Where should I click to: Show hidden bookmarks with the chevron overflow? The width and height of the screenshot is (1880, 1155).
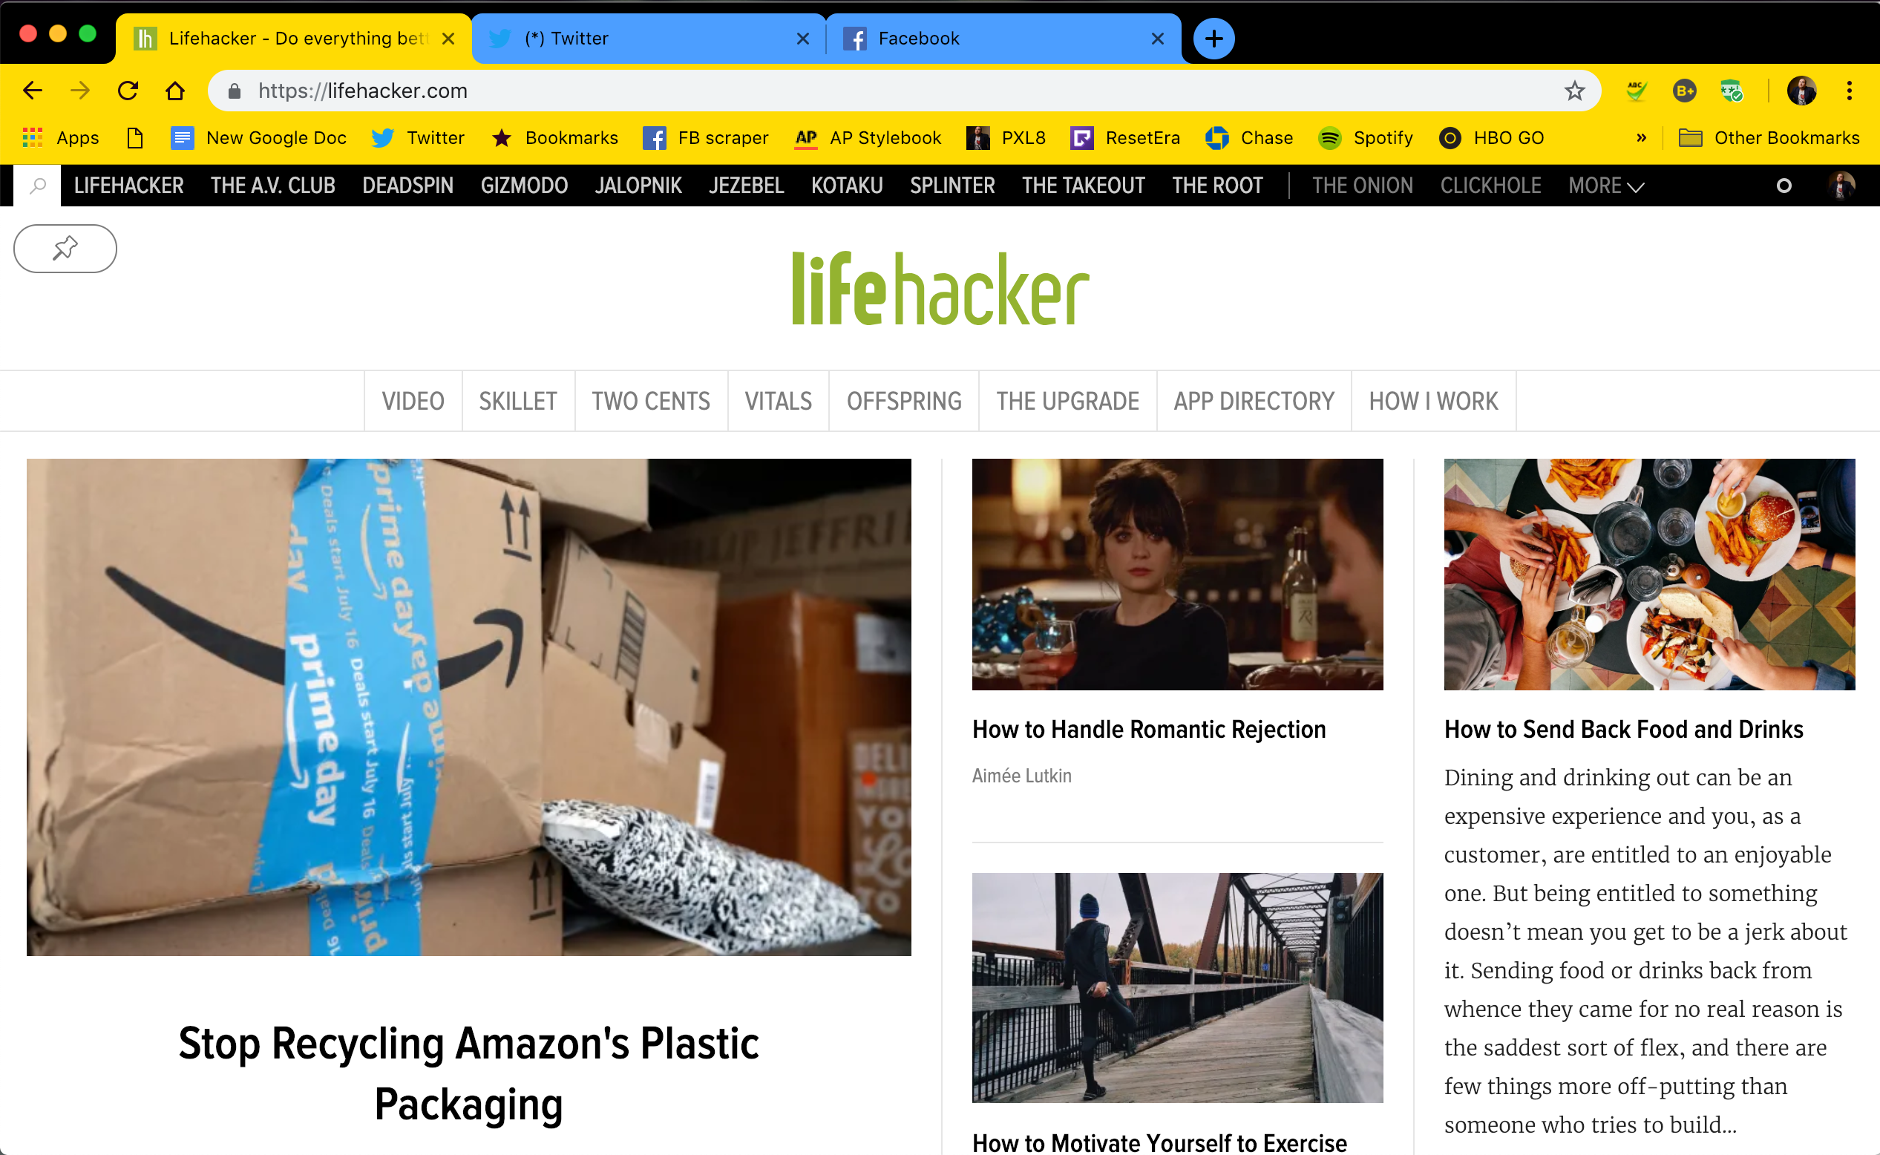click(x=1641, y=138)
